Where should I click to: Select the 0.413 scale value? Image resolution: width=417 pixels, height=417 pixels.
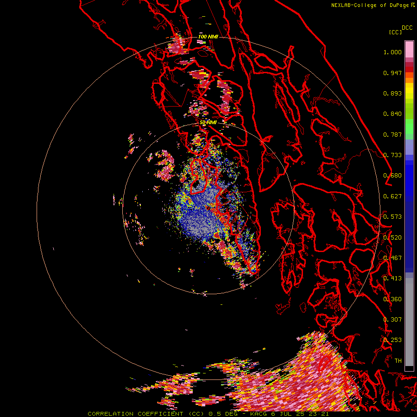(392, 278)
